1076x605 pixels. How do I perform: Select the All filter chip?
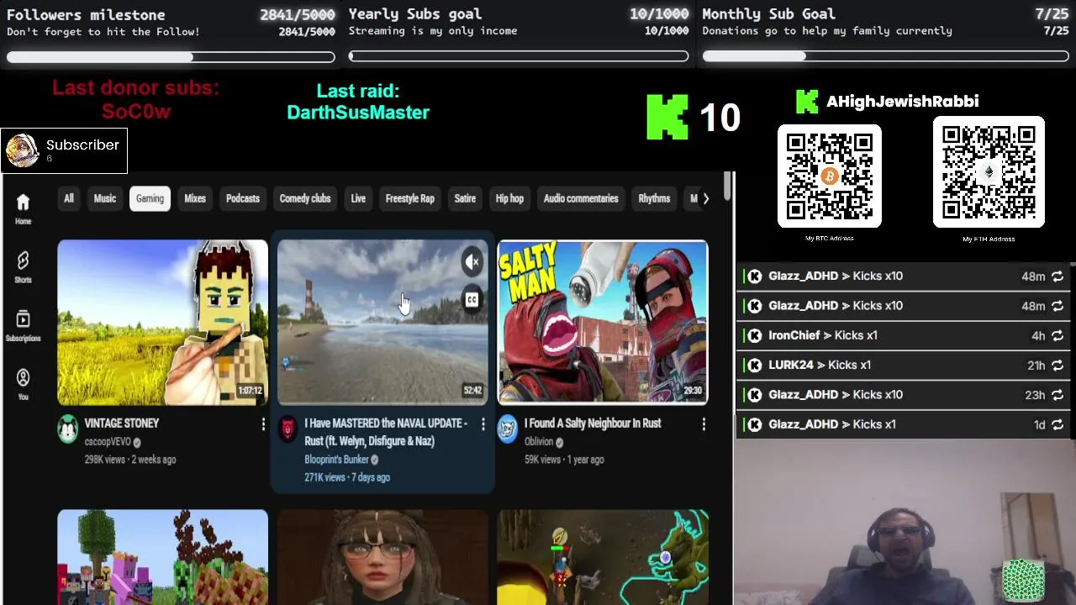[x=69, y=198]
